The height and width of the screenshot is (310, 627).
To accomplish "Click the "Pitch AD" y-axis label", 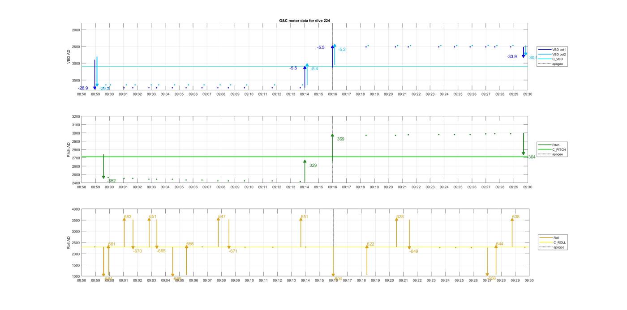I will pos(69,149).
